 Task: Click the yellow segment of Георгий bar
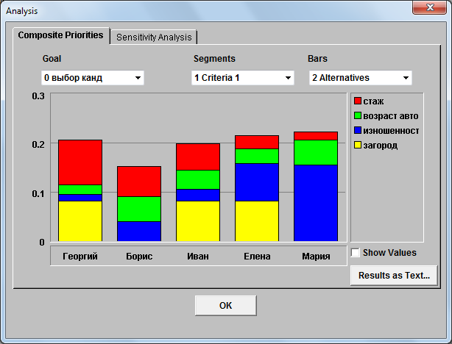point(80,221)
